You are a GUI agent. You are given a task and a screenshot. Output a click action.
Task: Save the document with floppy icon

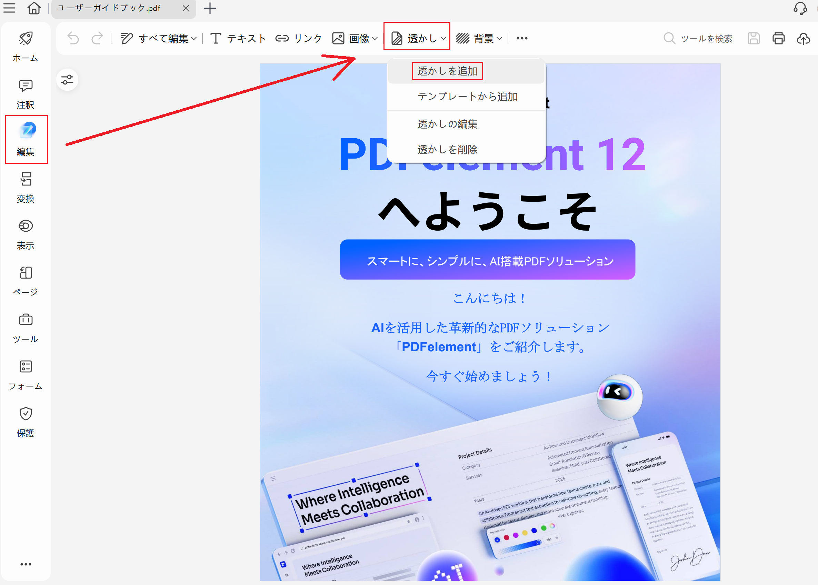[754, 38]
